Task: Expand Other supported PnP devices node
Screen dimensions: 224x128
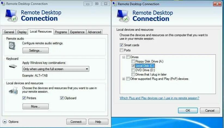Action: [x=124, y=79]
